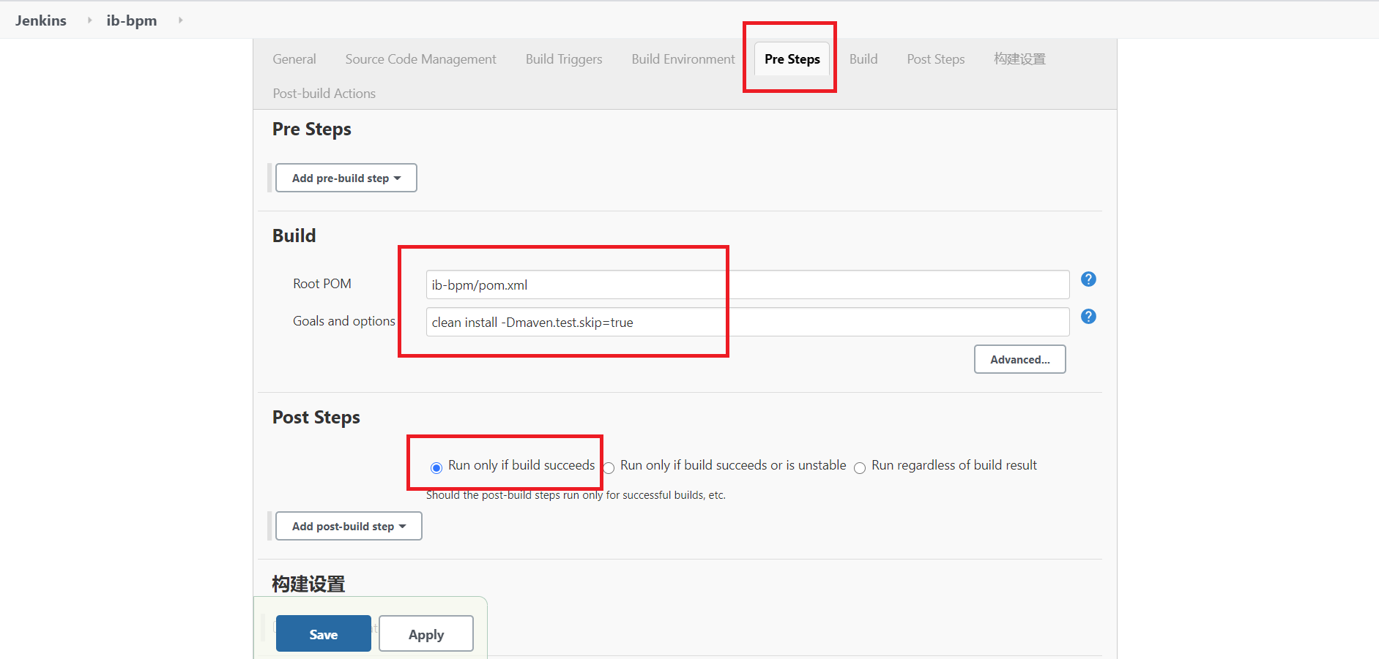Open help for Goals and options field
The height and width of the screenshot is (659, 1379).
click(x=1088, y=317)
